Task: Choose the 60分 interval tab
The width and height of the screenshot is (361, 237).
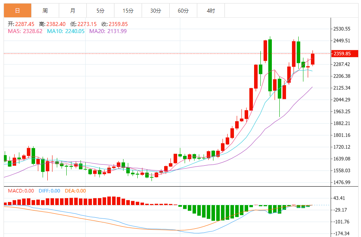Action: [183, 11]
